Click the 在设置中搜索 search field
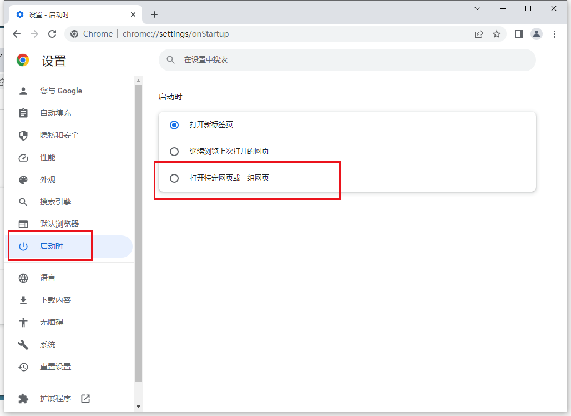This screenshot has height=416, width=571. pos(347,60)
